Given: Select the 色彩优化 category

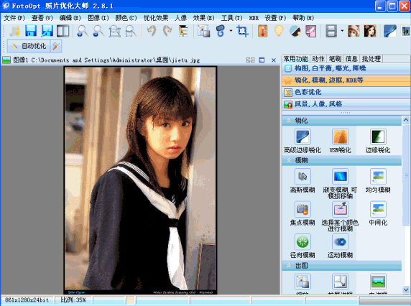Looking at the screenshot, I should [346, 92].
